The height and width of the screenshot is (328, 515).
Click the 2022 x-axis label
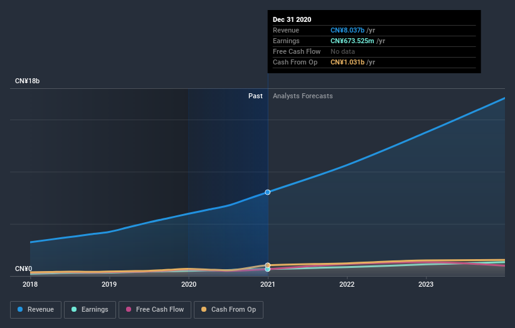347,284
